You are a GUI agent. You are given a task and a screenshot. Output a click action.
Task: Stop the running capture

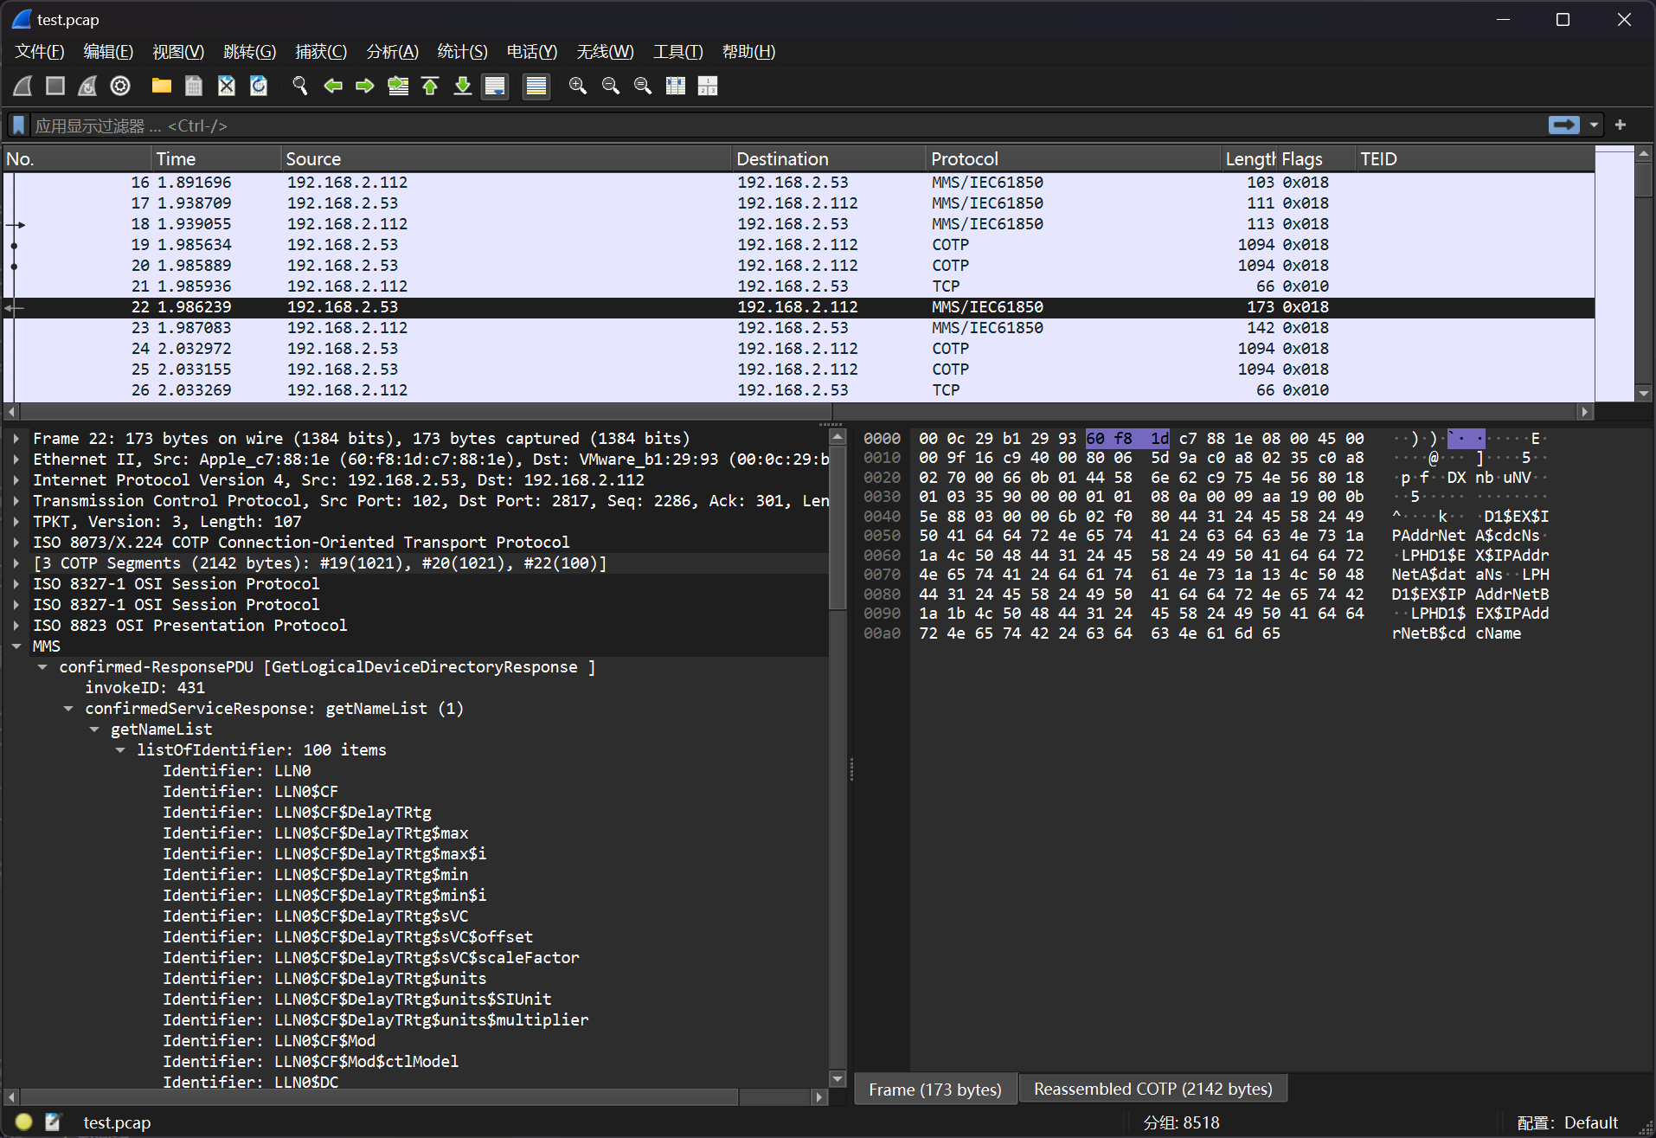click(55, 86)
